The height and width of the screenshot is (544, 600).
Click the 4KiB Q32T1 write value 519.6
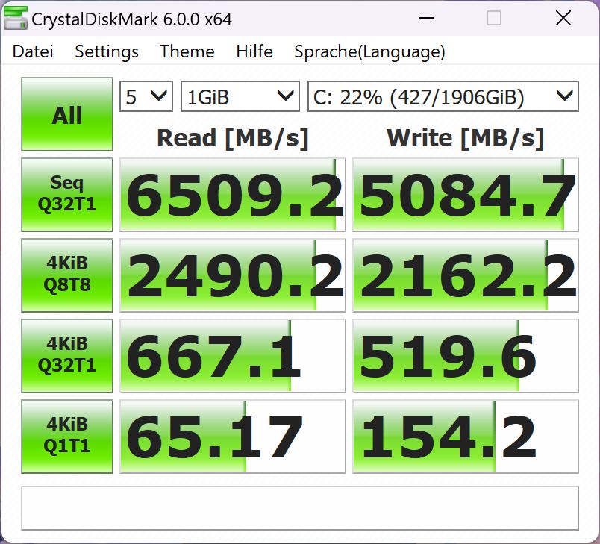click(x=466, y=356)
